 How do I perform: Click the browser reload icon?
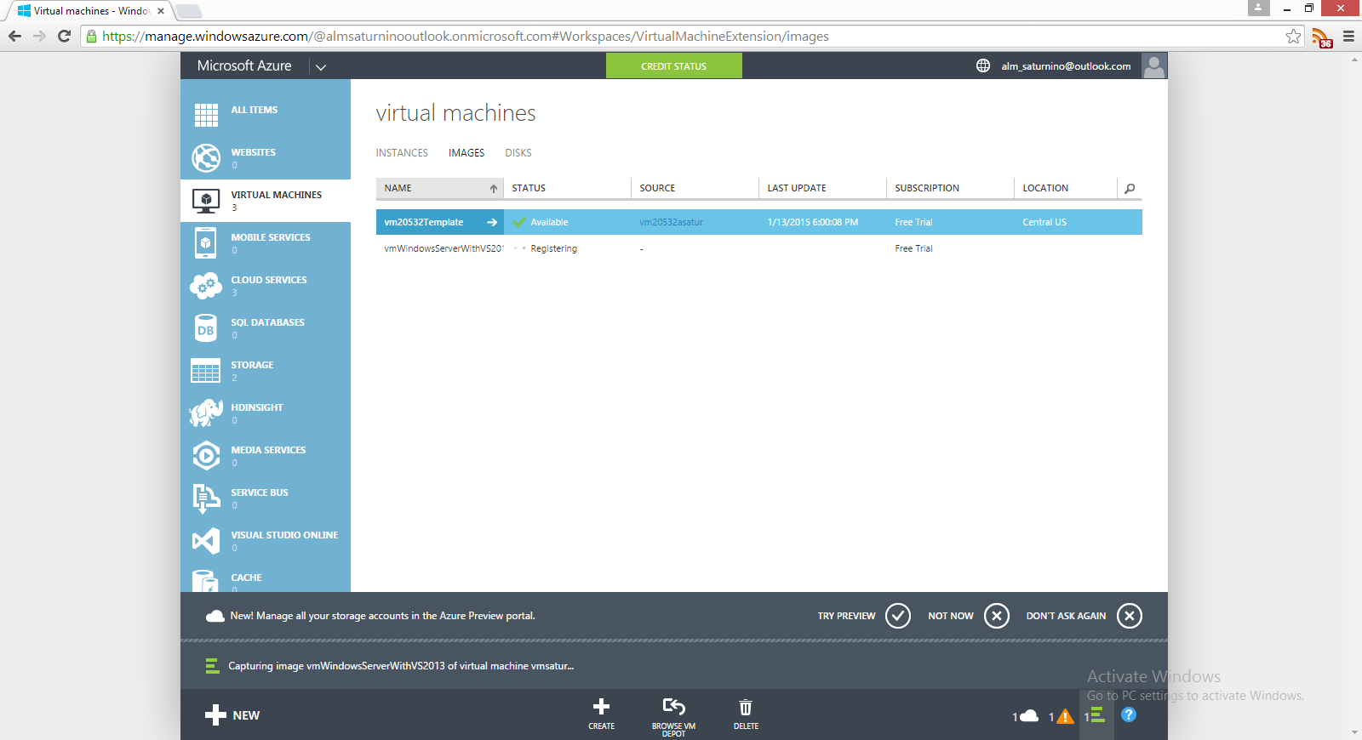point(64,36)
